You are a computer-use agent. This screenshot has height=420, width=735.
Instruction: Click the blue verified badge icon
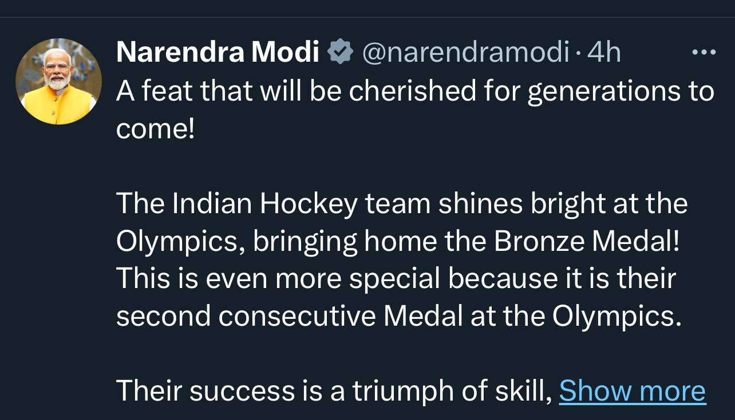click(340, 53)
